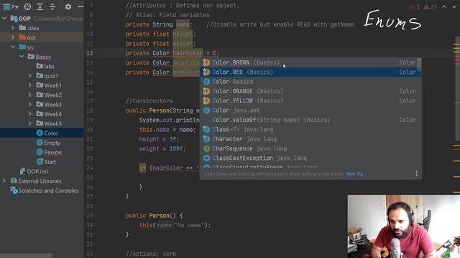Hide the Project panel with minus icon
The image size is (460, 258).
coord(80,6)
